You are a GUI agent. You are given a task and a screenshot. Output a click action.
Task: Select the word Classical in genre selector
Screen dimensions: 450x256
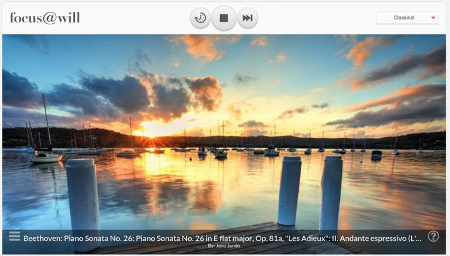[x=404, y=17]
